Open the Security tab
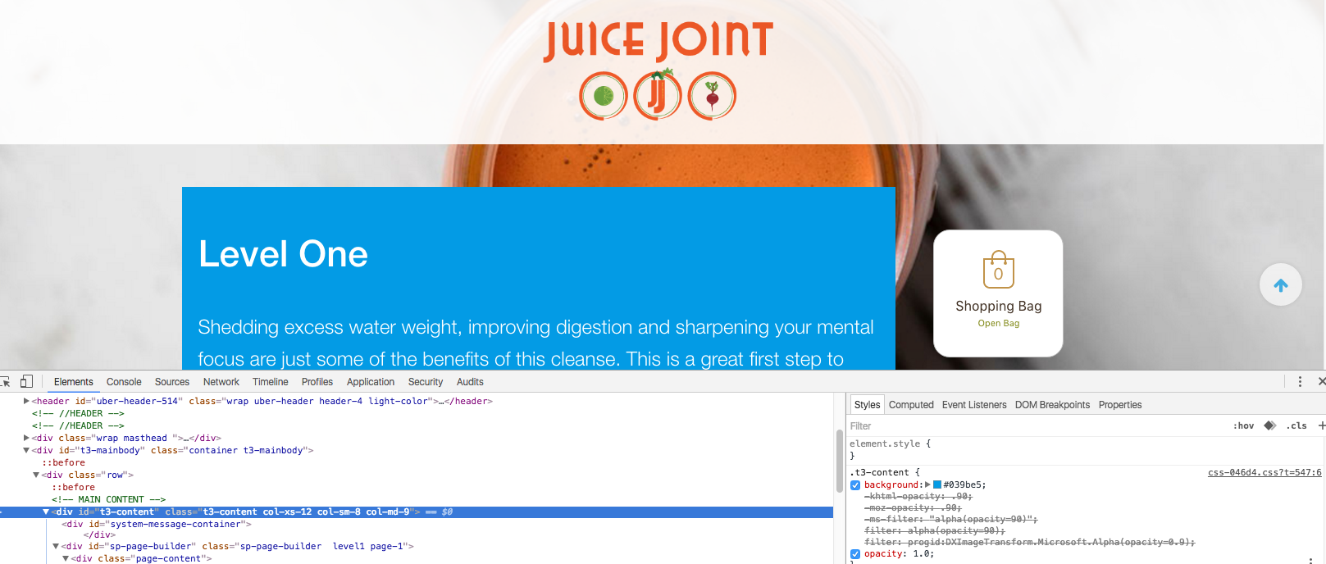 click(426, 382)
